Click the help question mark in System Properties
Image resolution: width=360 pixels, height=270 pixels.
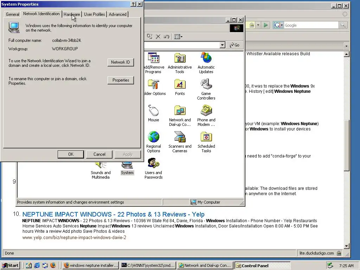tap(133, 4)
